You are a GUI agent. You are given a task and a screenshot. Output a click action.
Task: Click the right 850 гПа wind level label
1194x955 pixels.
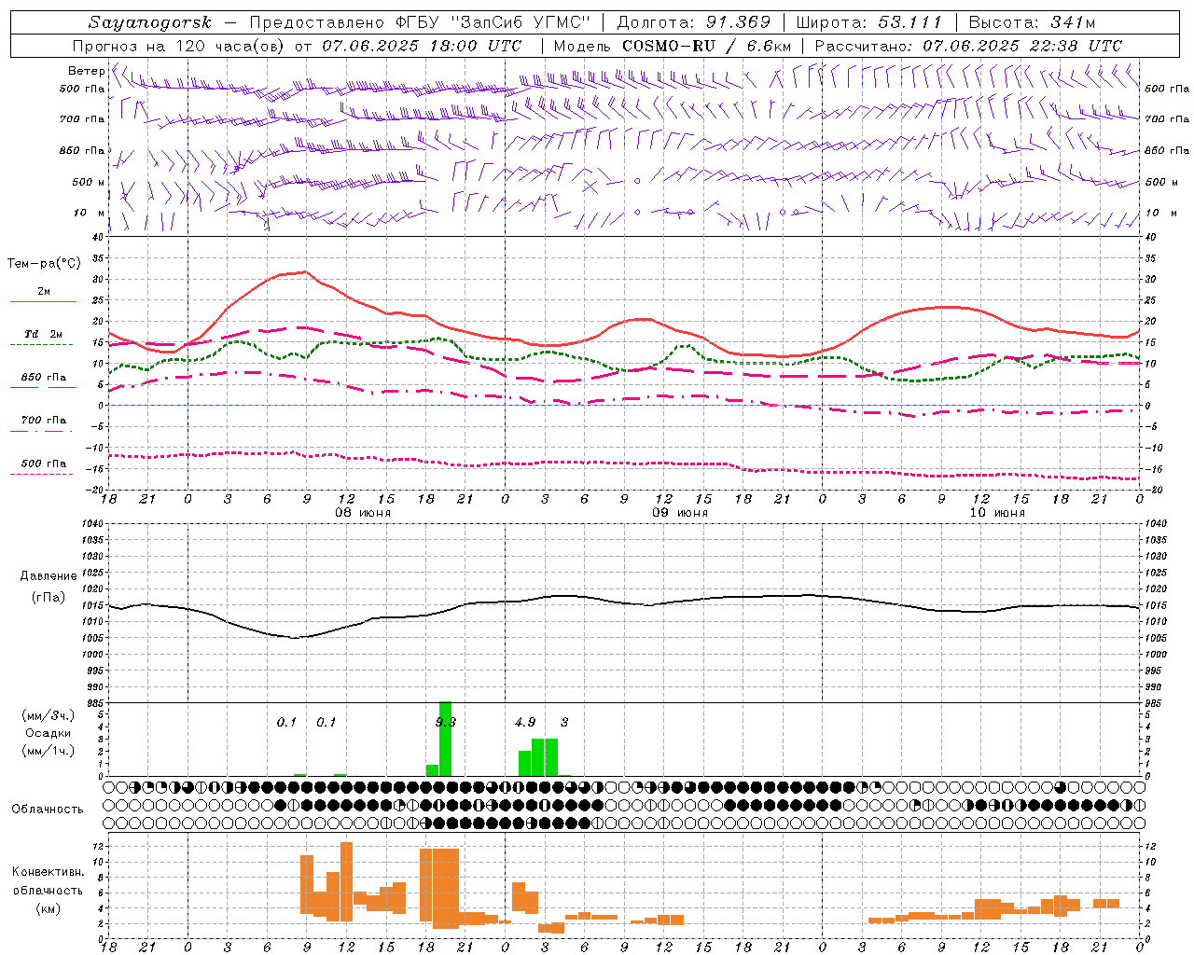point(1167,151)
